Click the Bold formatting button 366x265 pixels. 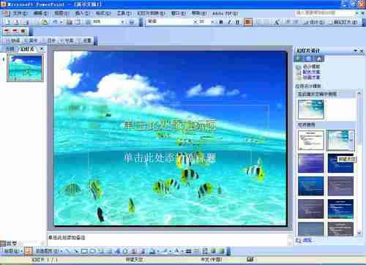[x=221, y=22]
